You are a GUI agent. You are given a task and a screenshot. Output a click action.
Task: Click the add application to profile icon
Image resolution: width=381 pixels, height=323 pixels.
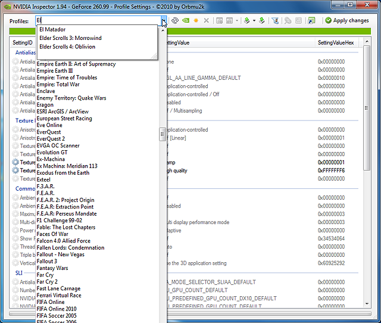click(220, 21)
